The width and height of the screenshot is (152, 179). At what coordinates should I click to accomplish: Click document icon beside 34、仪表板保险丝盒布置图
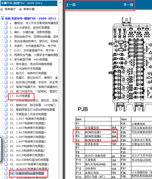[6, 173]
